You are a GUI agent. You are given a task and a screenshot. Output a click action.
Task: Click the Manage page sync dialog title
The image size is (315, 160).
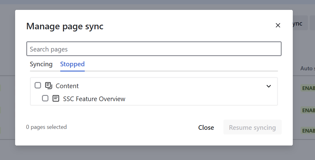click(x=65, y=26)
